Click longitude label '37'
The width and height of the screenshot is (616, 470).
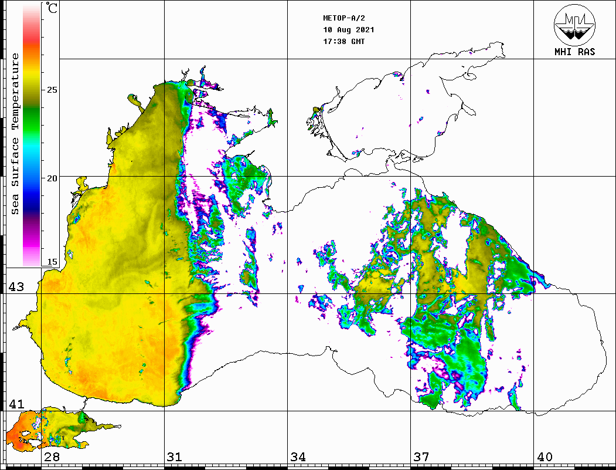(421, 457)
